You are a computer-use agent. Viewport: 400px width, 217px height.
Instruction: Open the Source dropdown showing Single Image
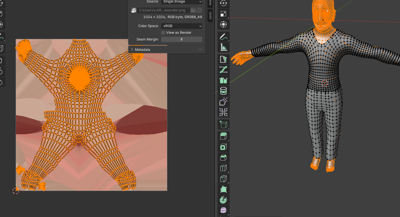click(182, 2)
